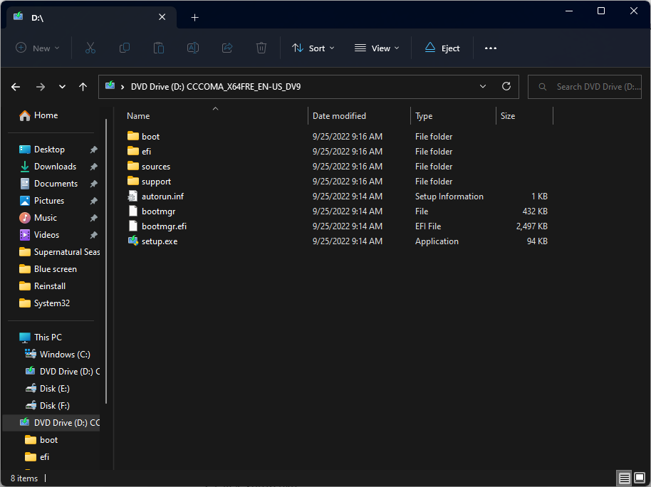This screenshot has width=651, height=487.
Task: Click the Cut scissors icon
Action: coord(90,48)
